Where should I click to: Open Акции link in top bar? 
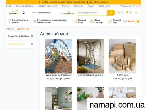91,6
